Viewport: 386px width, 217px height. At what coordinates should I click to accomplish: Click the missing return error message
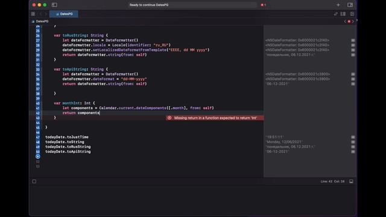coord(216,118)
